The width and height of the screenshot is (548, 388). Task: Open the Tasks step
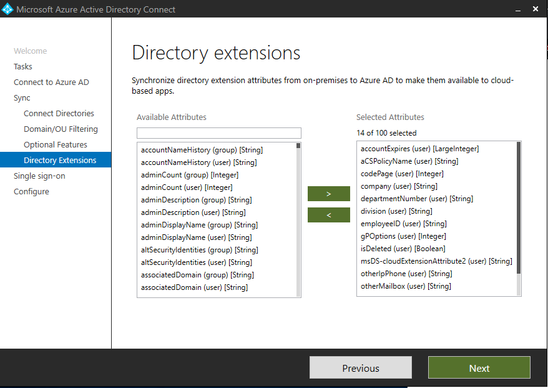[x=22, y=66]
